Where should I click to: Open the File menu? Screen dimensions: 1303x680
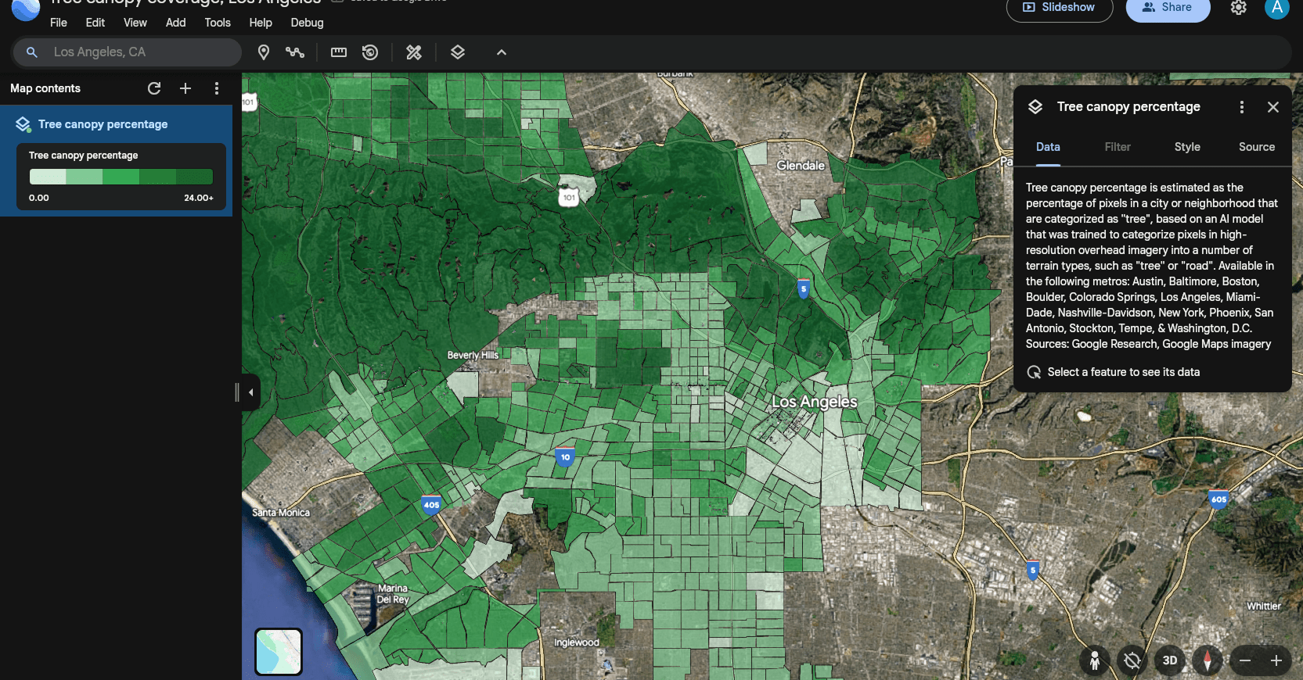59,23
